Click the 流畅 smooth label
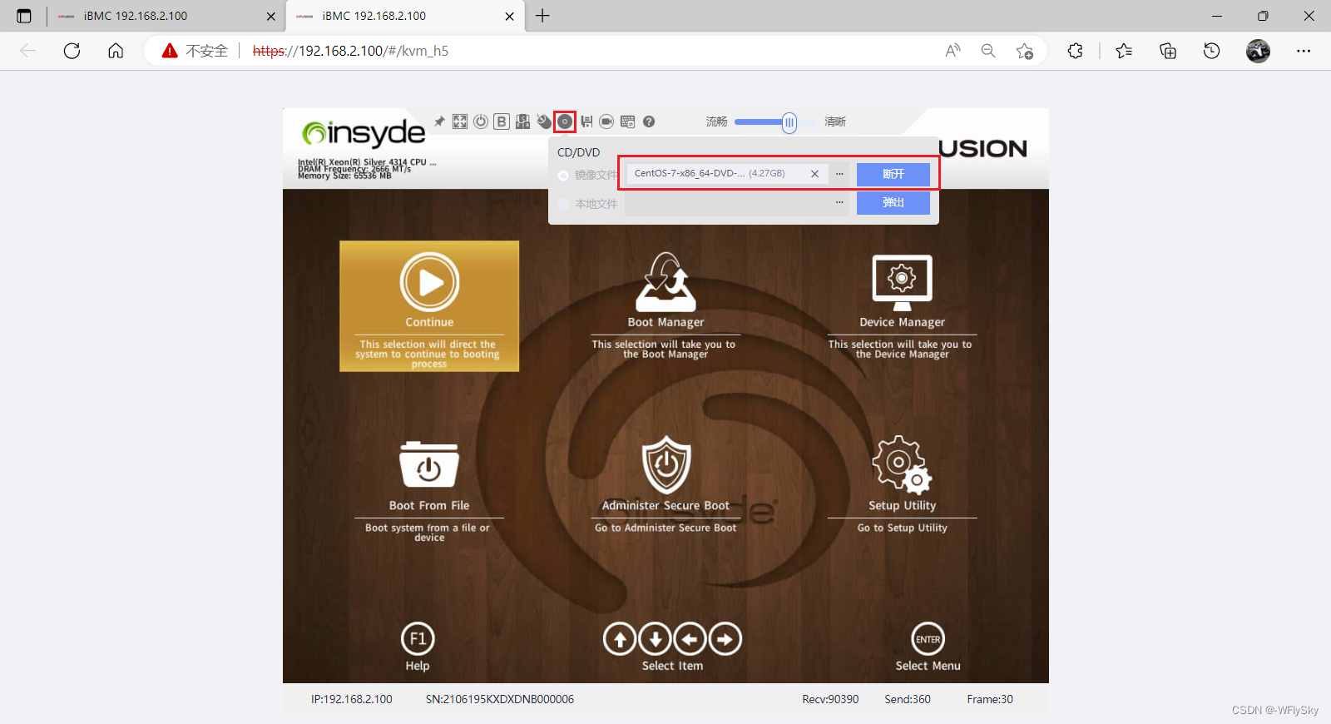This screenshot has height=724, width=1331. click(717, 121)
